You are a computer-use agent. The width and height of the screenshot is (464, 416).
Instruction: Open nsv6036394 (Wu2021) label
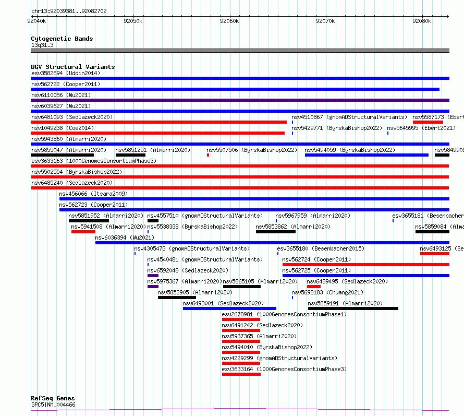click(x=125, y=237)
